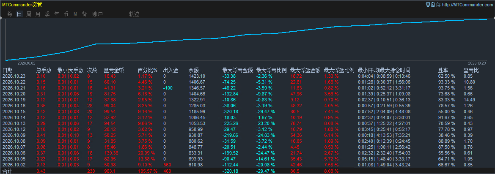
Task: Select the 2026.10.21 date row
Action: click(247, 87)
